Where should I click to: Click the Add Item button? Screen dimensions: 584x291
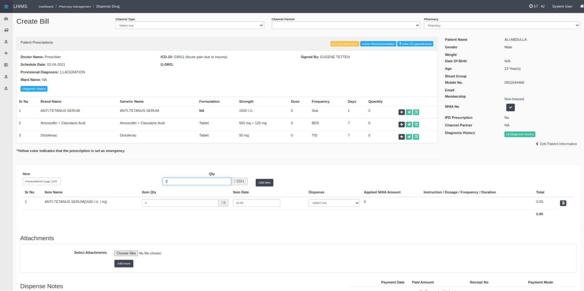click(x=264, y=183)
